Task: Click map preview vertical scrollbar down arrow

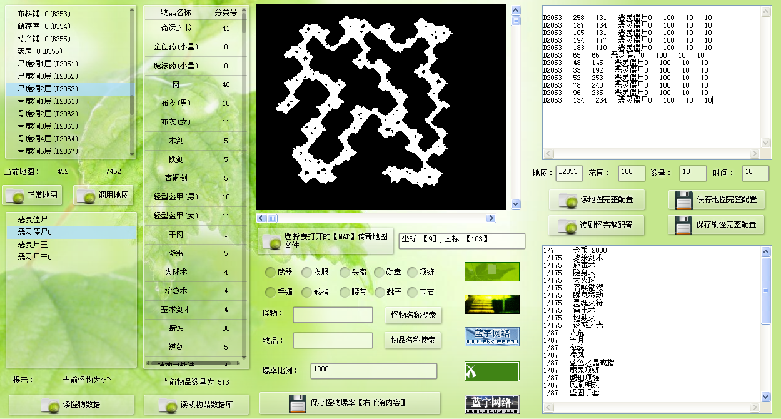Action: [x=516, y=204]
